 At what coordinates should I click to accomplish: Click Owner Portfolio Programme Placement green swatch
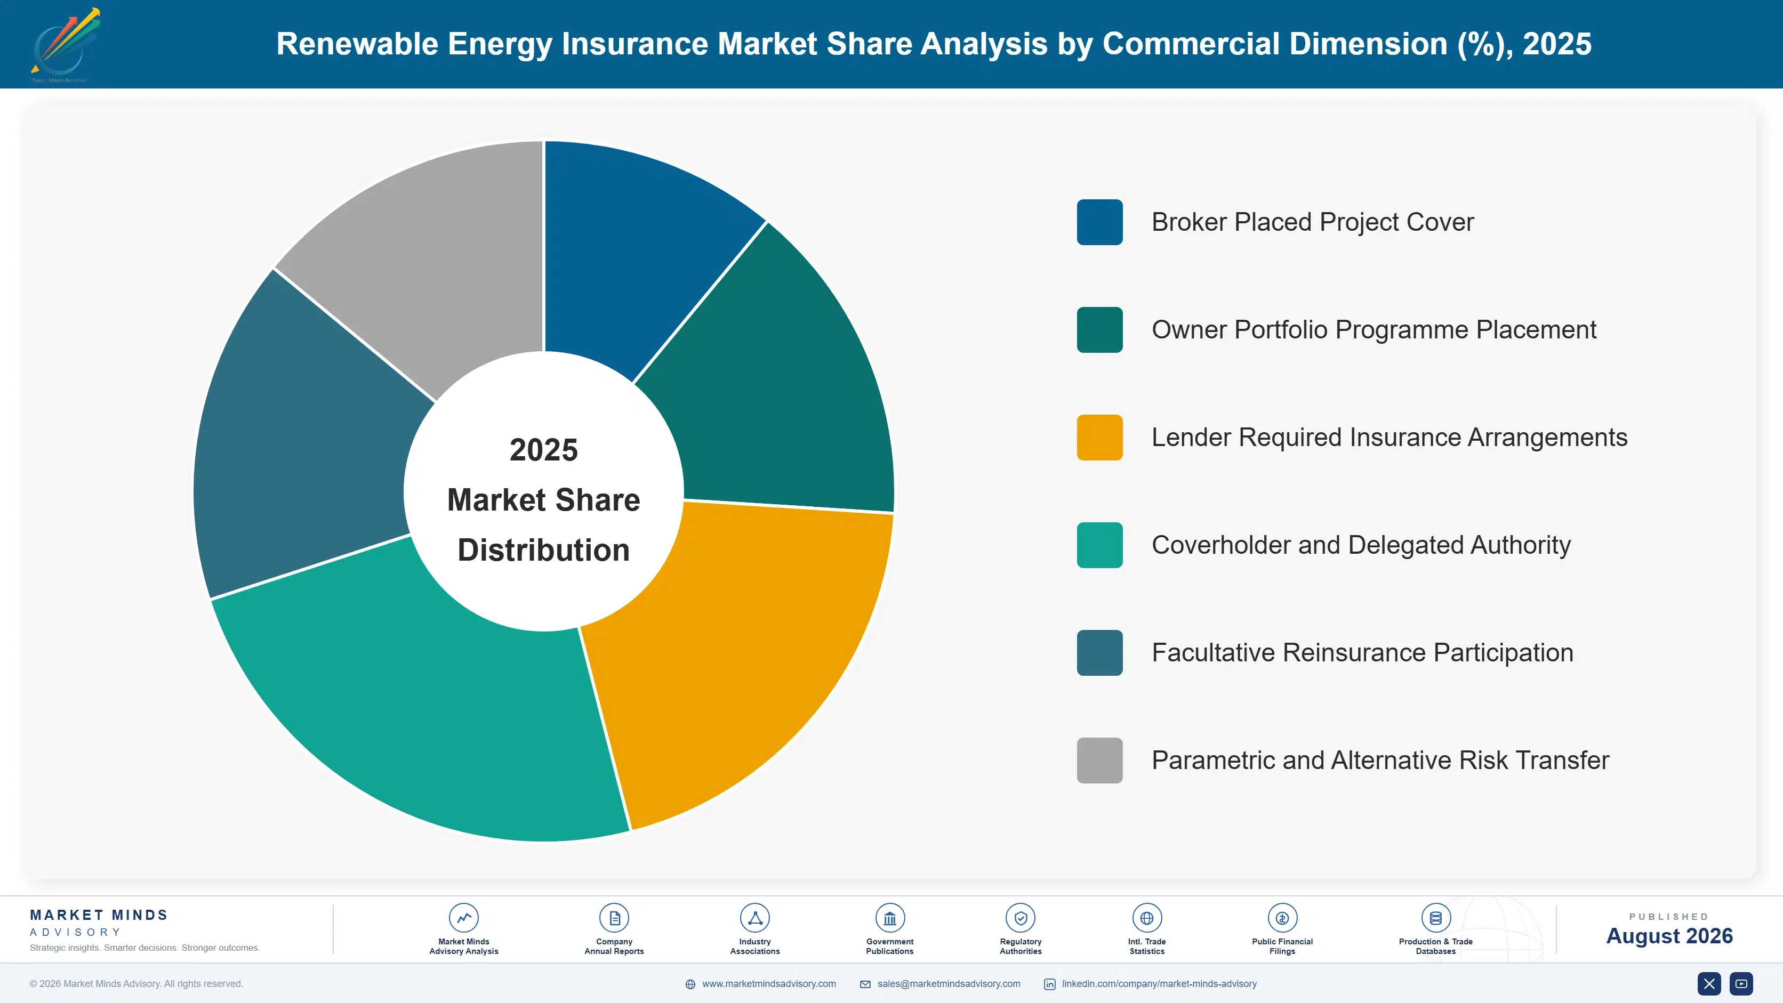(x=1099, y=330)
